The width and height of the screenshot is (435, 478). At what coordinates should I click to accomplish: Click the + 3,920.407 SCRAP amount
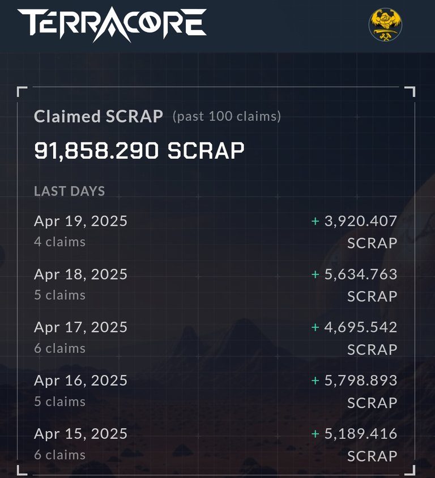354,232
